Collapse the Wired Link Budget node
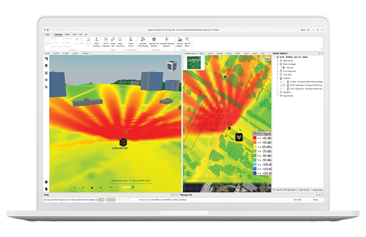 tap(278, 64)
